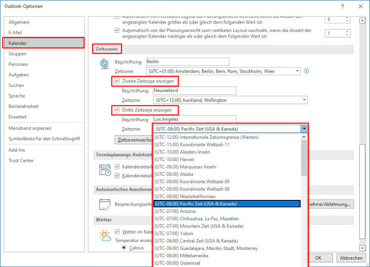
Task: Toggle 'Dritte Zeitzone anzeigen' checkbox
Action: click(117, 110)
